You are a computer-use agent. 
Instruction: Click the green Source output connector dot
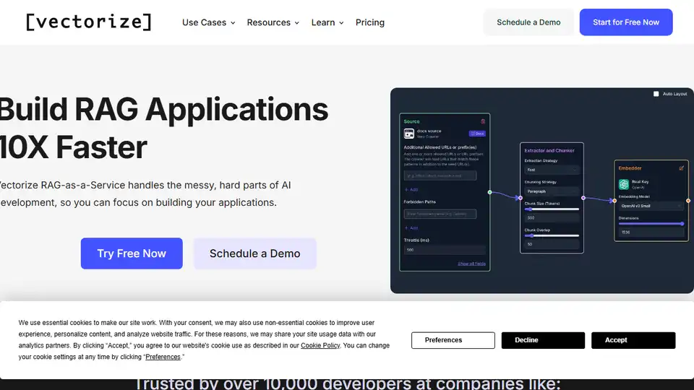click(489, 192)
